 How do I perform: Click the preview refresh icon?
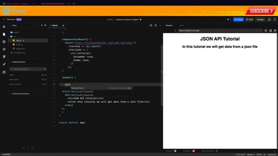(175, 31)
